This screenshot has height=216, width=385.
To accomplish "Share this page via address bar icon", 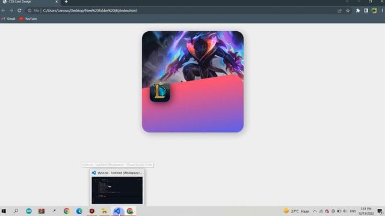I will click(339, 11).
